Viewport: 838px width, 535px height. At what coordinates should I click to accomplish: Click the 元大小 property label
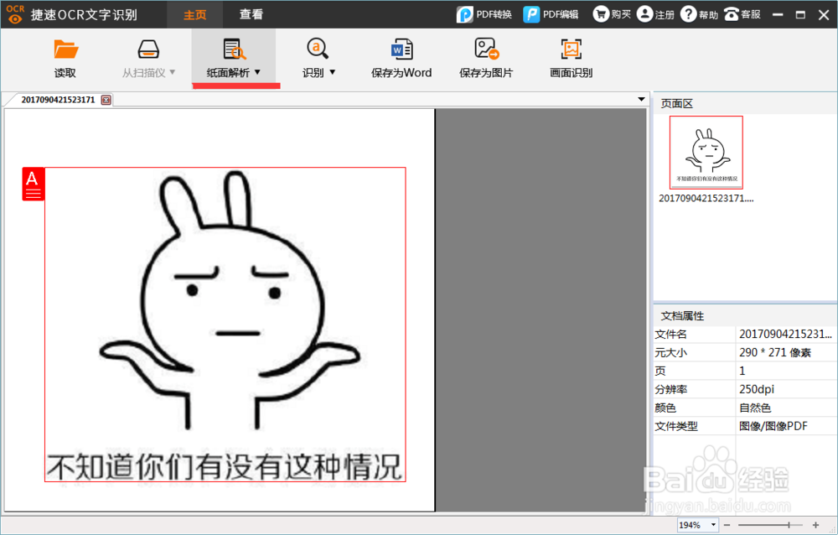click(670, 352)
